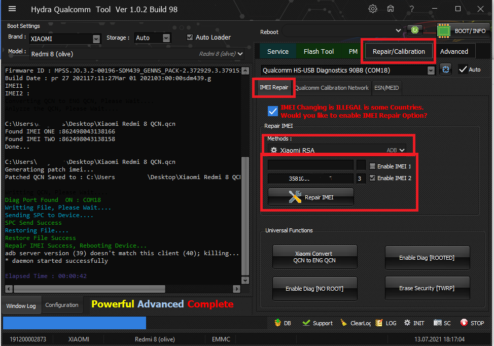Toggle Auto Loader checkbox
Viewport: 494px width, 346px height.
pos(190,37)
